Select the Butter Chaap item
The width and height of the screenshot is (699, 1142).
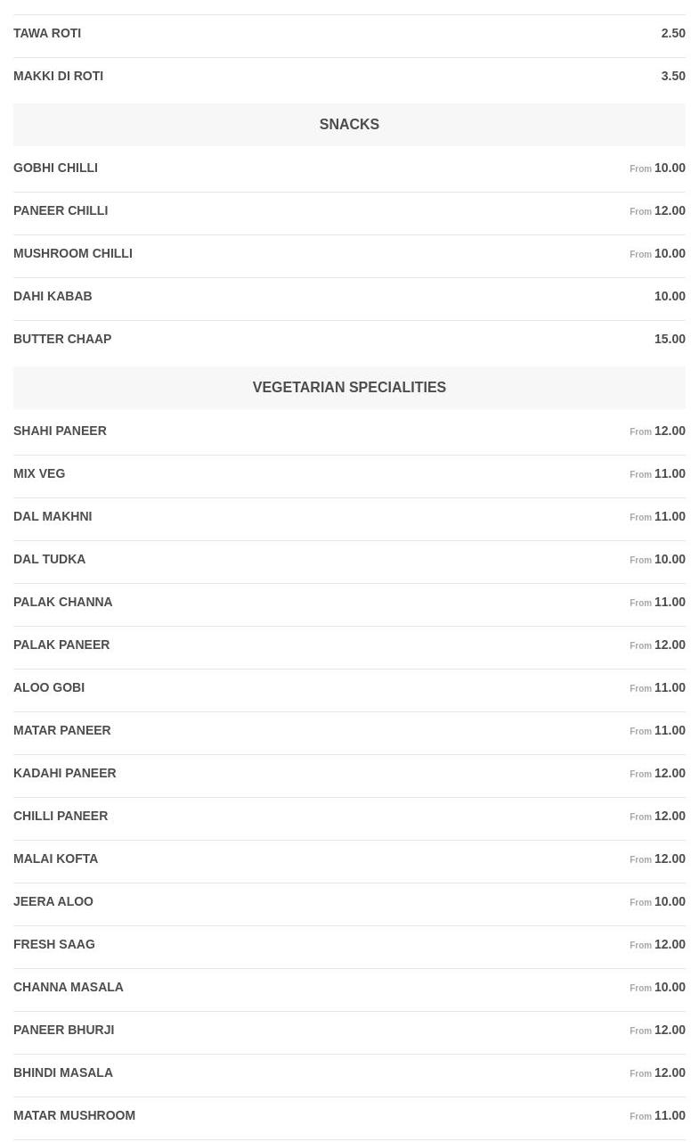(62, 339)
